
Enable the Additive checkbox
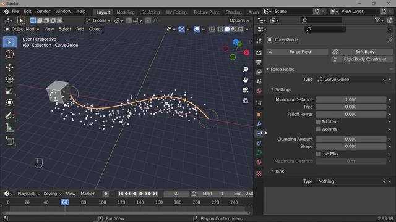click(x=318, y=122)
